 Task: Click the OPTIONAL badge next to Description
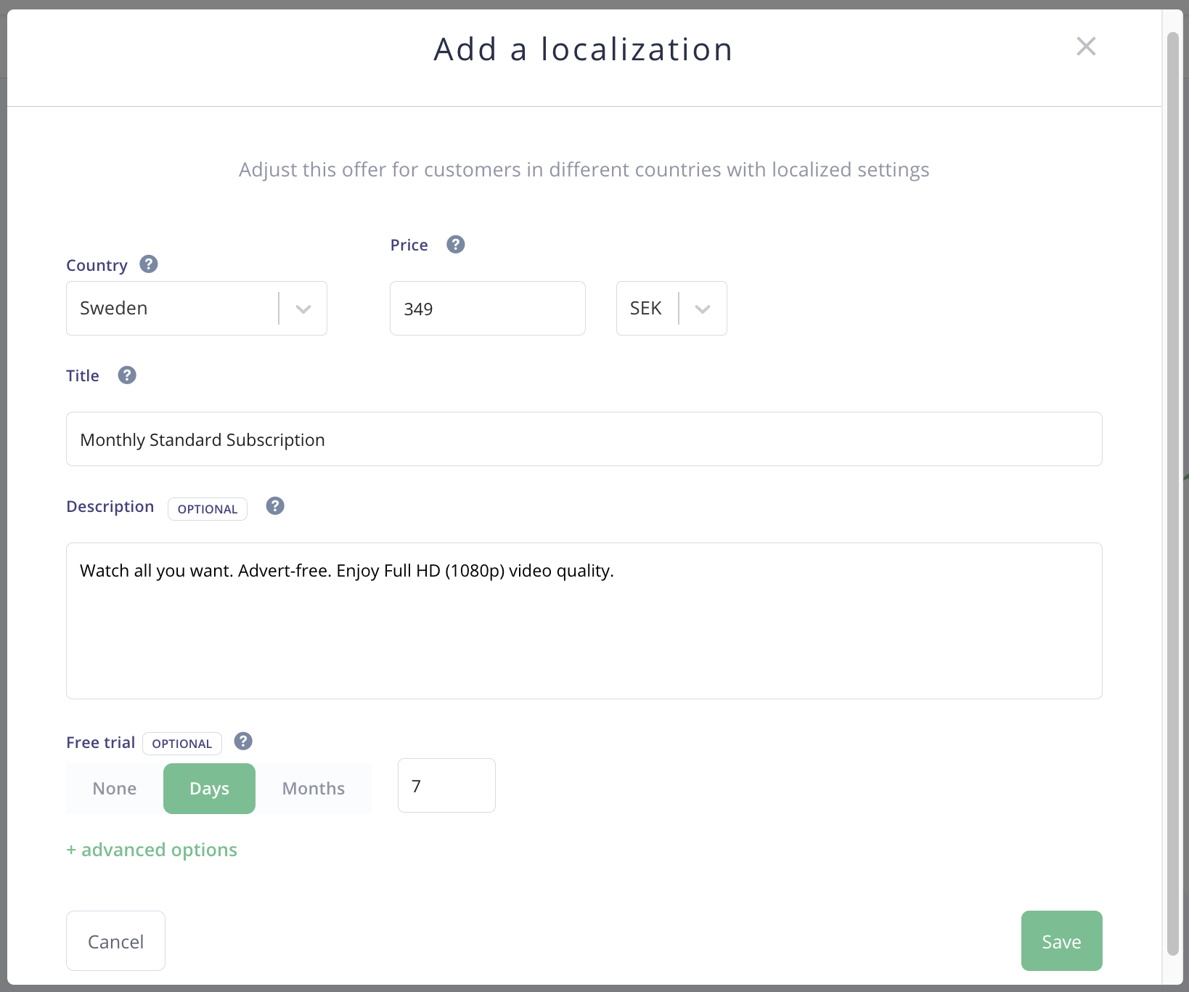pos(208,509)
